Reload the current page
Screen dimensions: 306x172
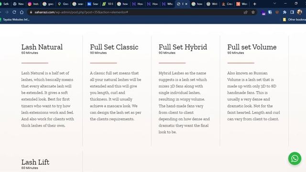pyautogui.click(x=14, y=12)
